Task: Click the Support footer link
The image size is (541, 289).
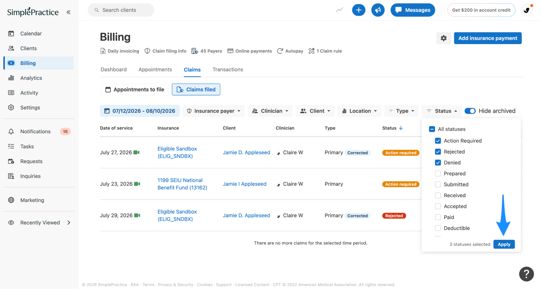Action: (x=224, y=285)
